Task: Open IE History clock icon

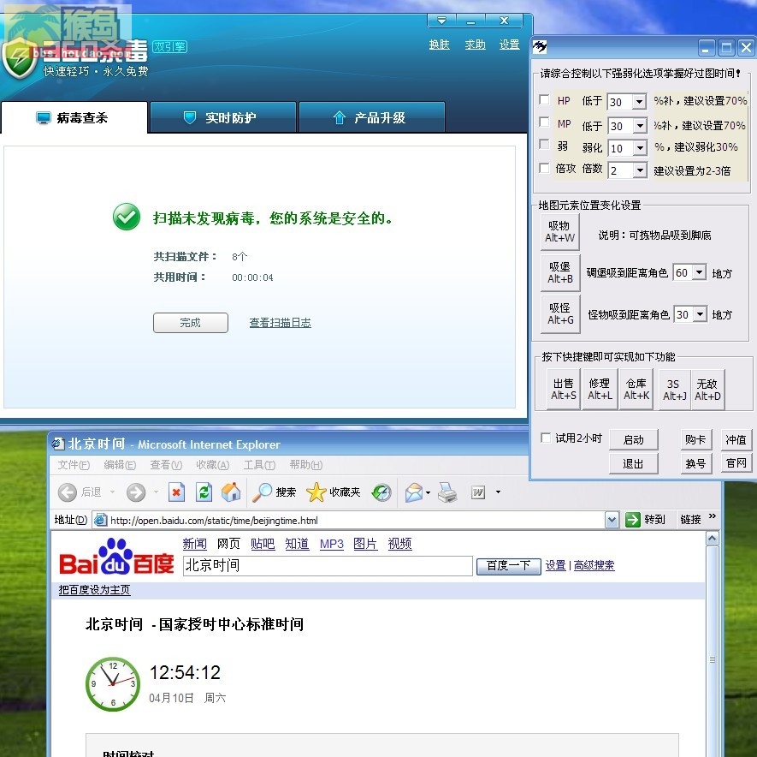Action: pos(381,492)
